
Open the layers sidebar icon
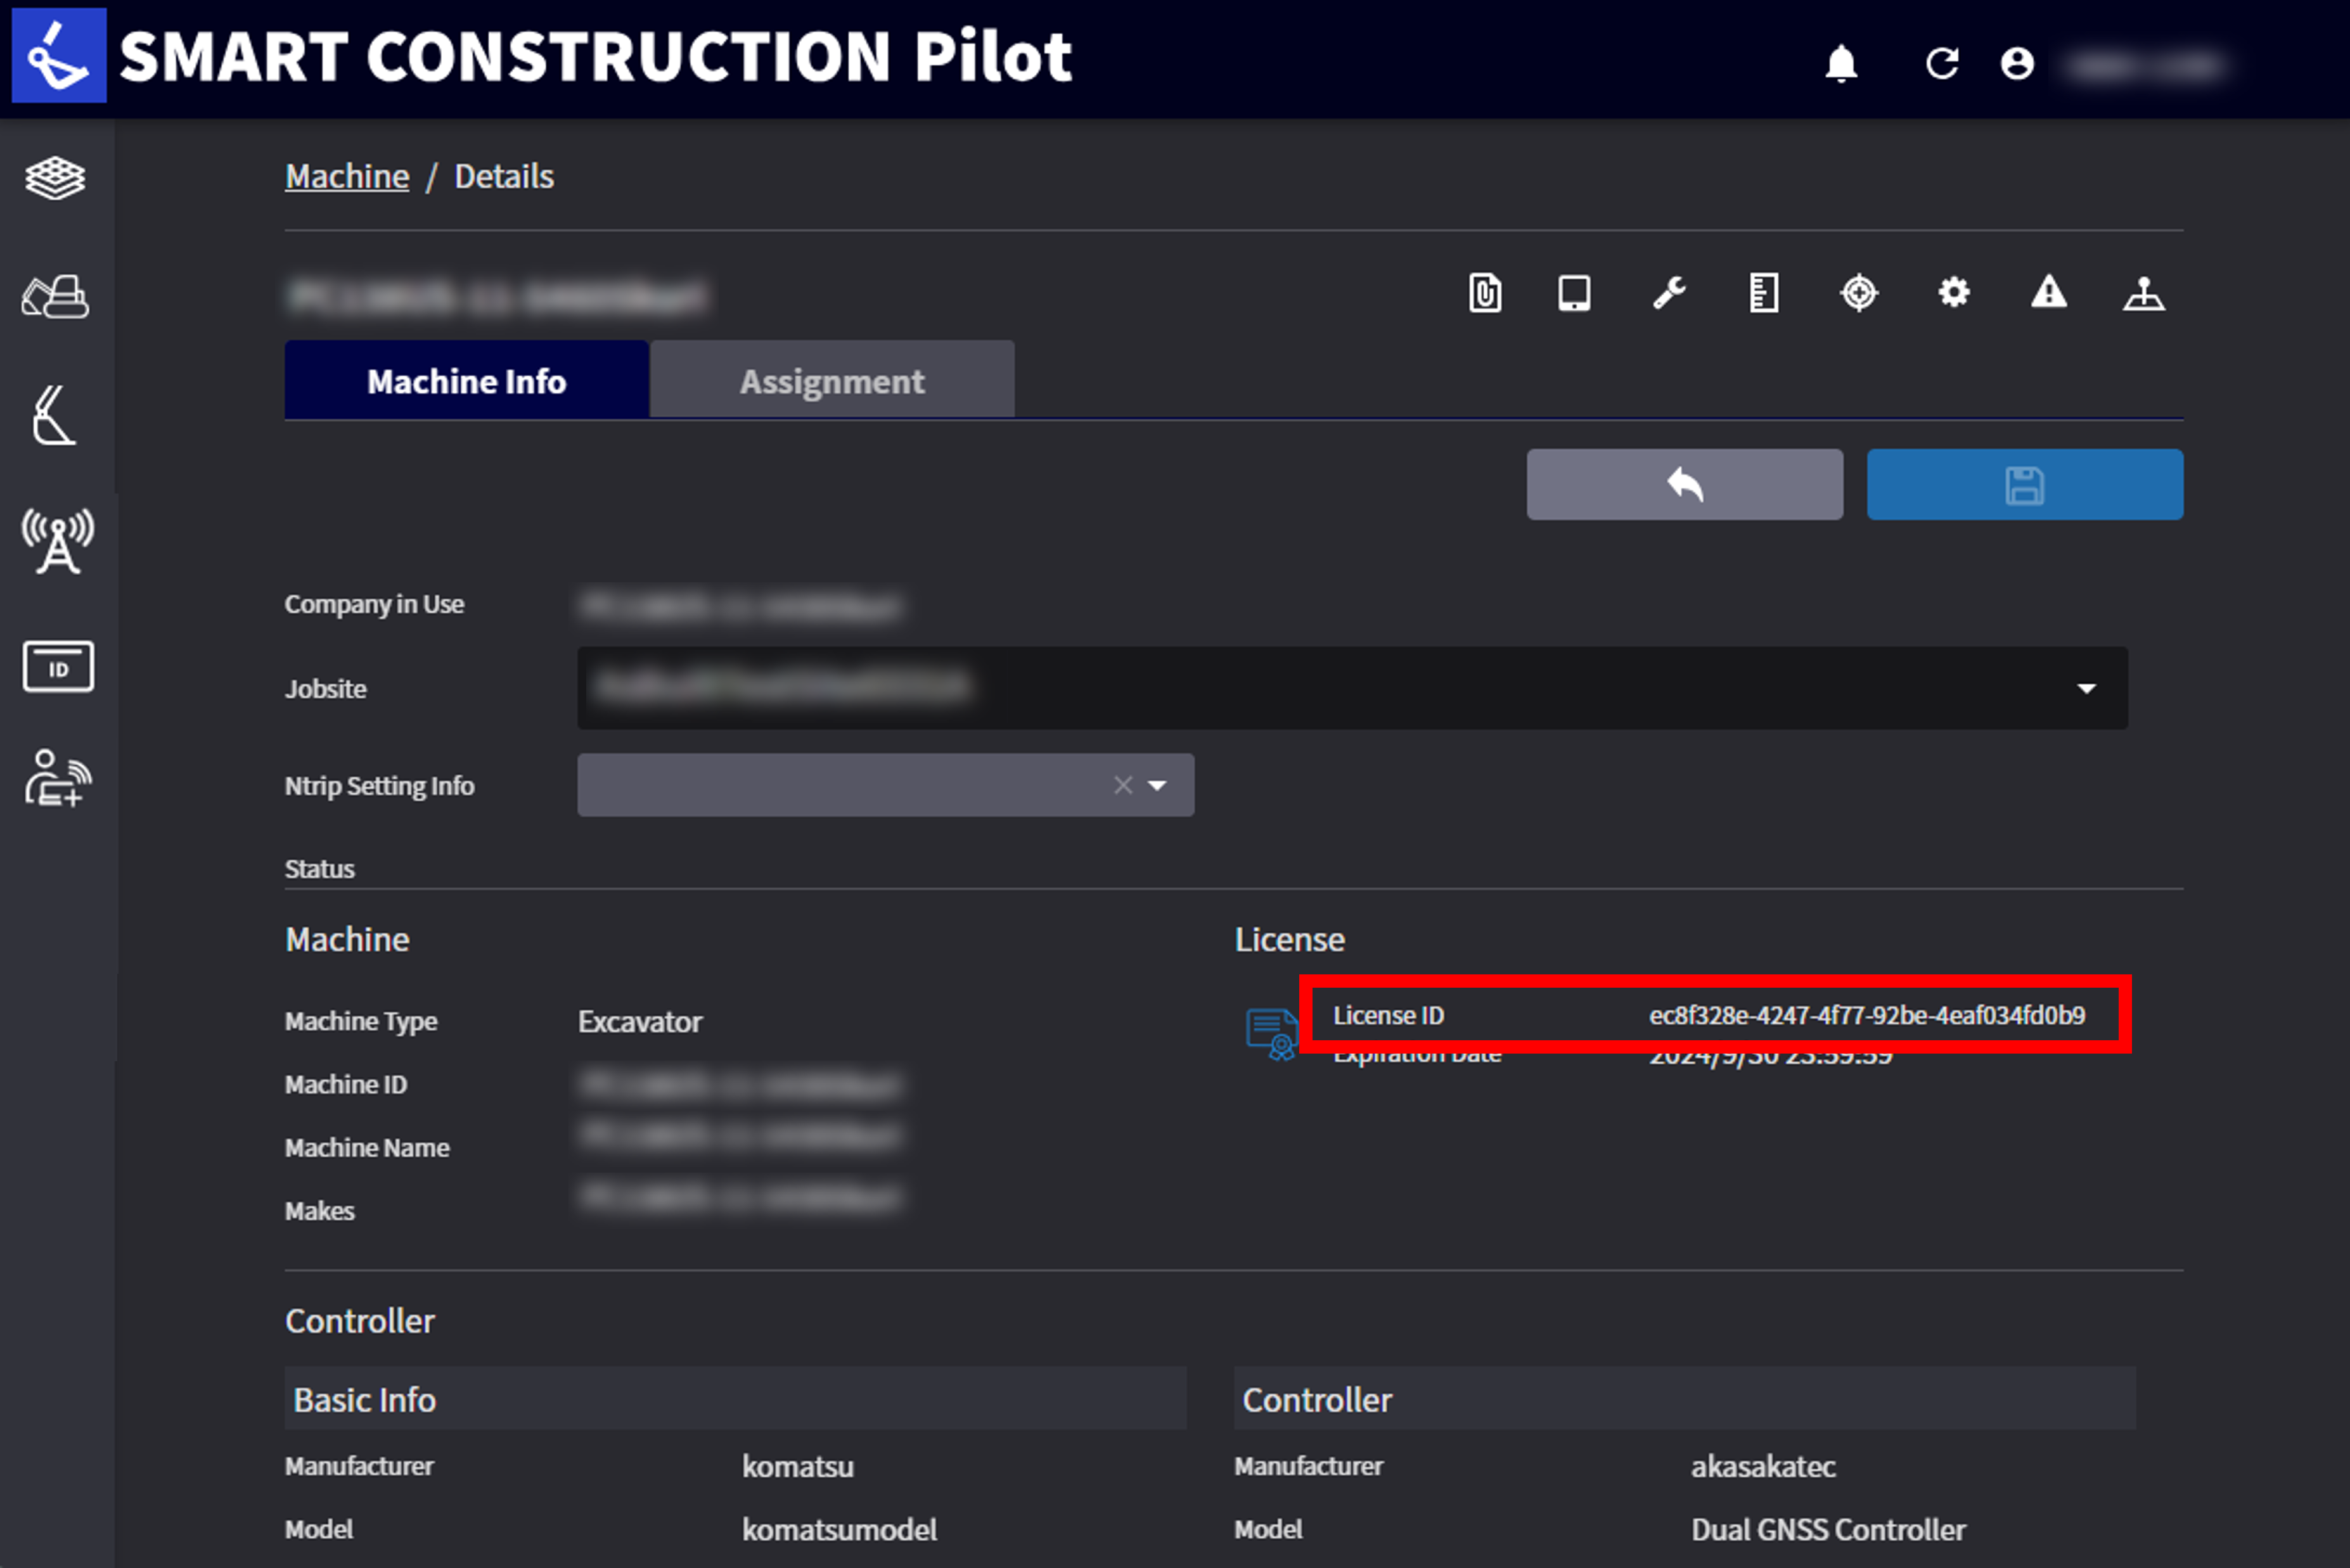pyautogui.click(x=56, y=179)
